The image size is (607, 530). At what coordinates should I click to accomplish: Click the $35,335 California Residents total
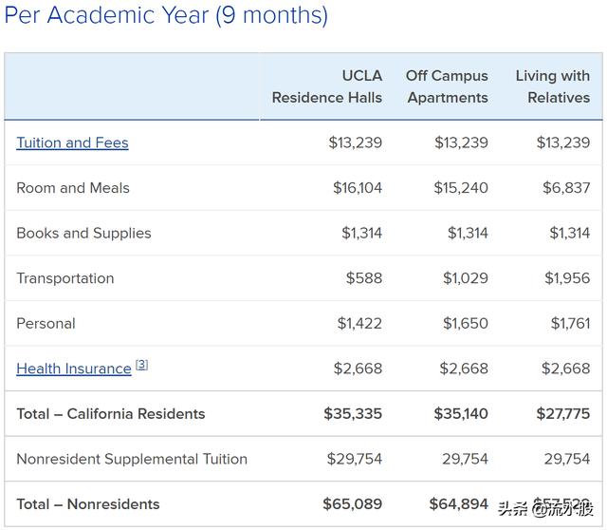point(353,414)
